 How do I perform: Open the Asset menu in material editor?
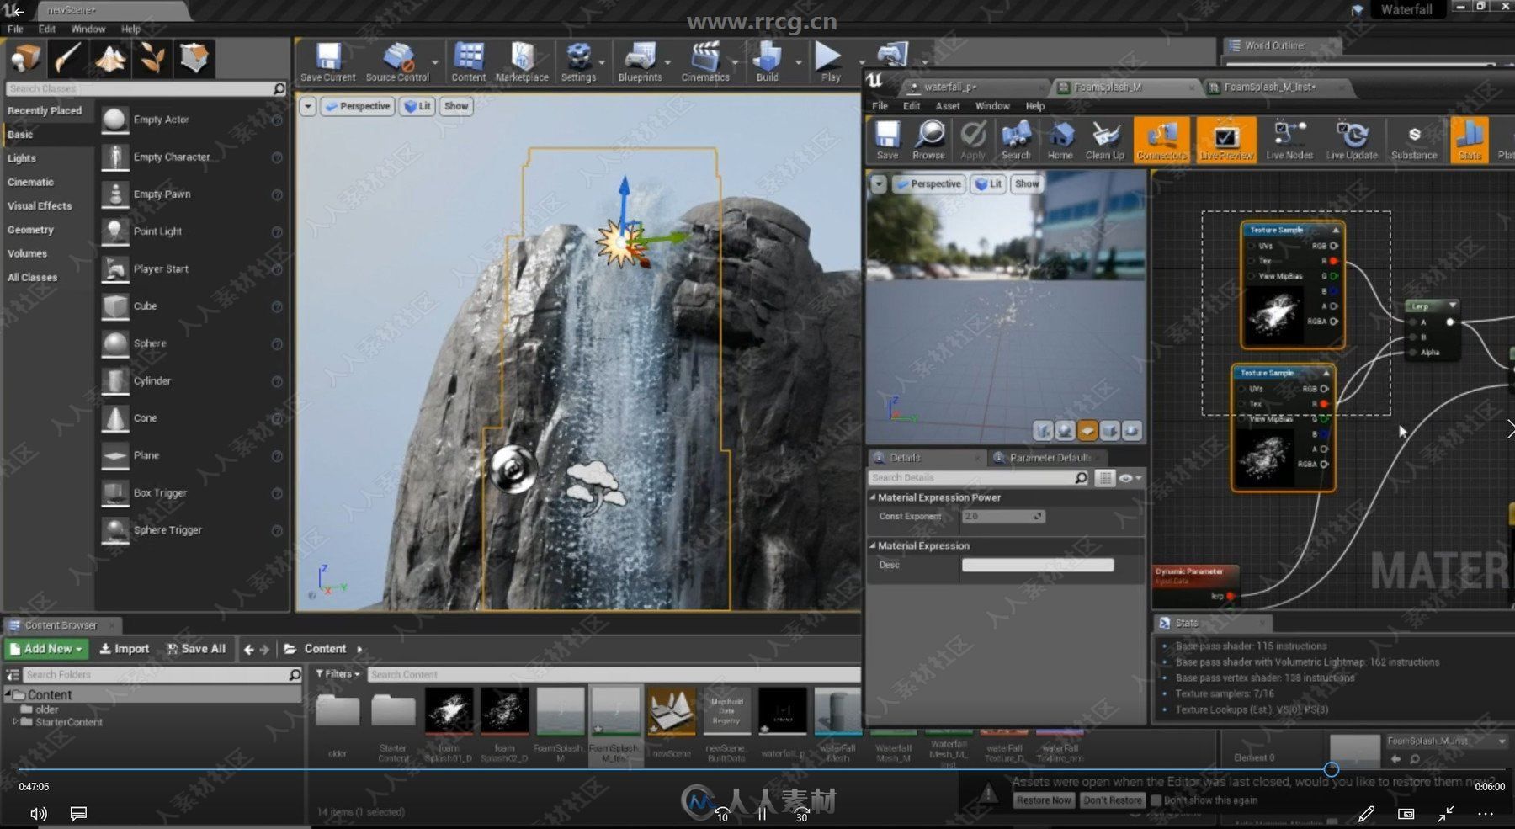point(948,106)
